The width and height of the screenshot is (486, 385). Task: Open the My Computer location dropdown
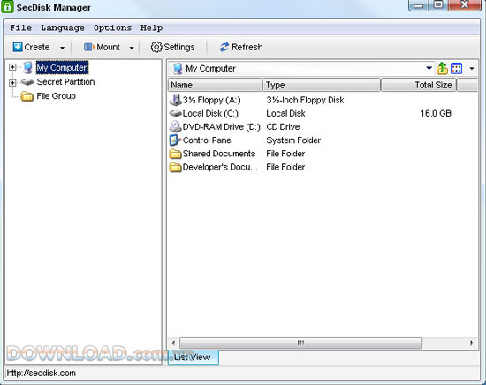point(429,68)
